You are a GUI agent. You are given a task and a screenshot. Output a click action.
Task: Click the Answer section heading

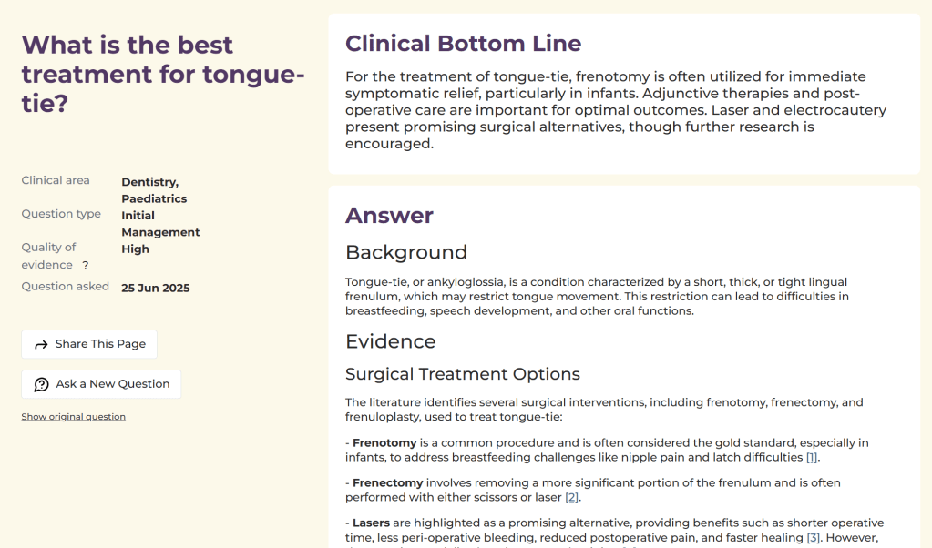389,216
